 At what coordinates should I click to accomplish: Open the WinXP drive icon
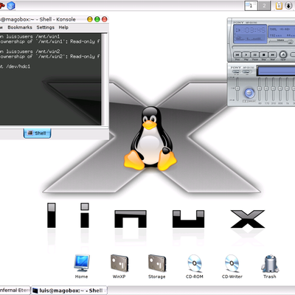(119, 266)
